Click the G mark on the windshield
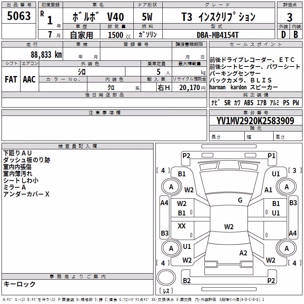Viewport: 304px width, 304px height. [x=240, y=200]
